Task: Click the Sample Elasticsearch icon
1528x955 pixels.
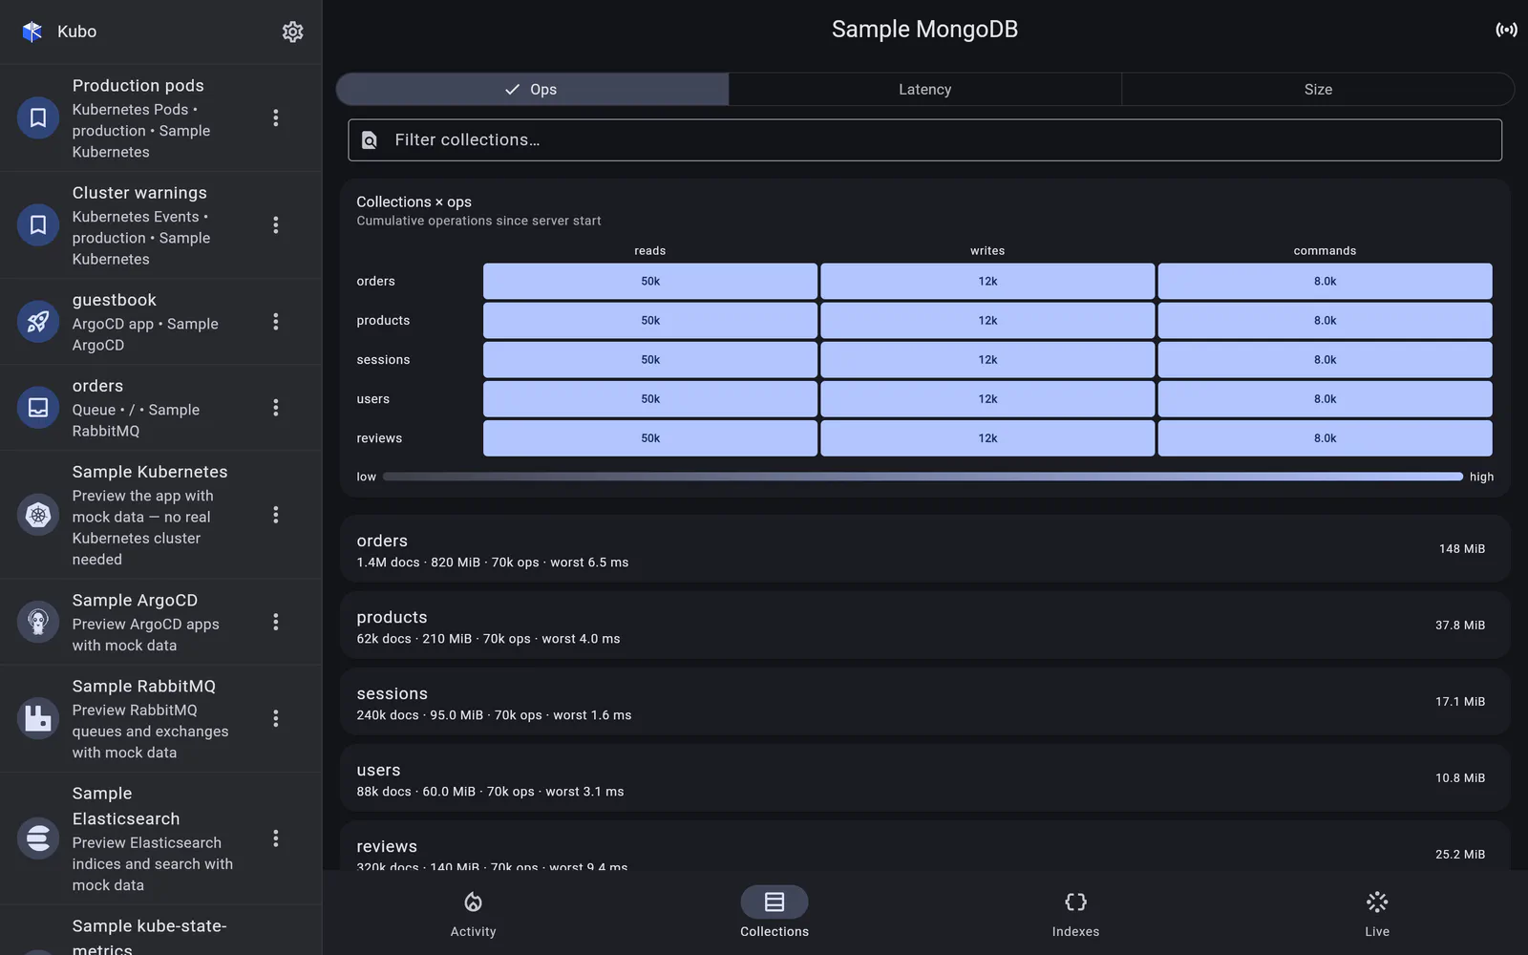Action: [38, 838]
